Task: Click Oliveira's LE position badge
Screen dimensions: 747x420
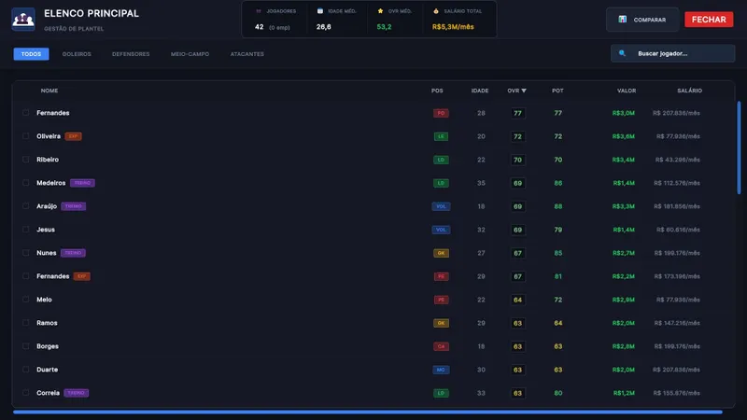Action: coord(441,136)
